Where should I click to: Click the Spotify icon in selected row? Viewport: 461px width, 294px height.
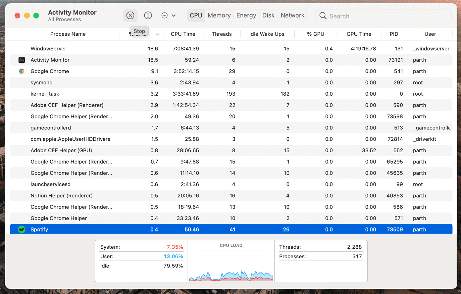pos(22,229)
